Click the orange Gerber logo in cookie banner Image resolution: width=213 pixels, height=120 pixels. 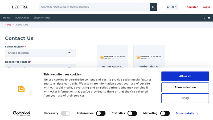pyautogui.click(x=21, y=89)
